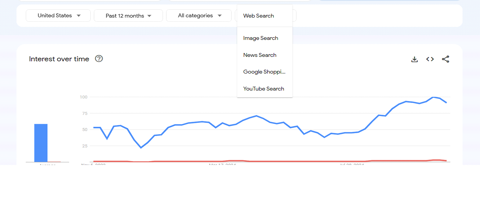Click the blue line's highest peak
This screenshot has width=480, height=201.
point(433,97)
